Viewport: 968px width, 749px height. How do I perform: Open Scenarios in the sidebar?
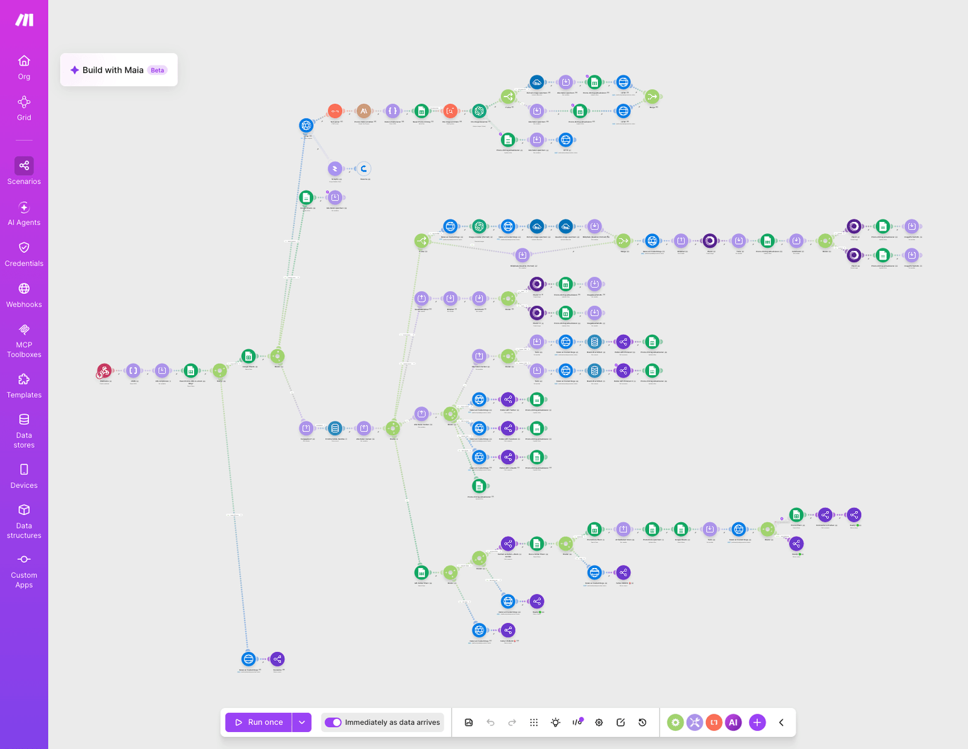(24, 171)
